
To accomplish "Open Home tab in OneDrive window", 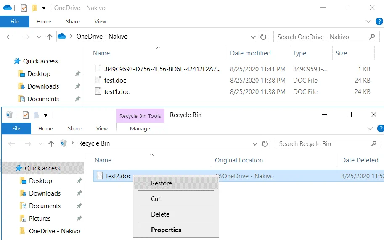I will [44, 21].
